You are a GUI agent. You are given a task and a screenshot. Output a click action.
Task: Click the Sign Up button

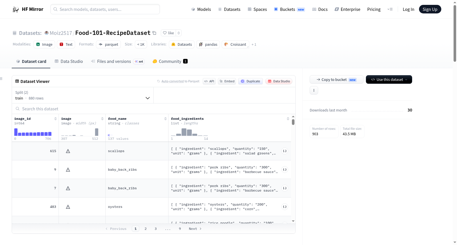tap(430, 9)
